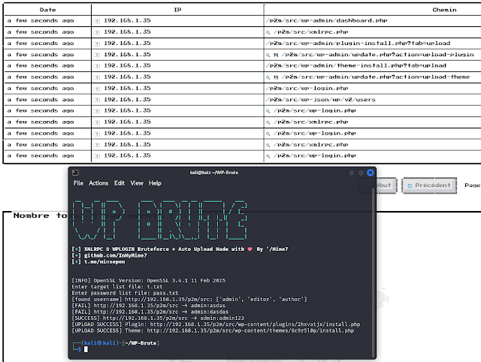
Task: Click the Date column header
Action: click(47, 10)
